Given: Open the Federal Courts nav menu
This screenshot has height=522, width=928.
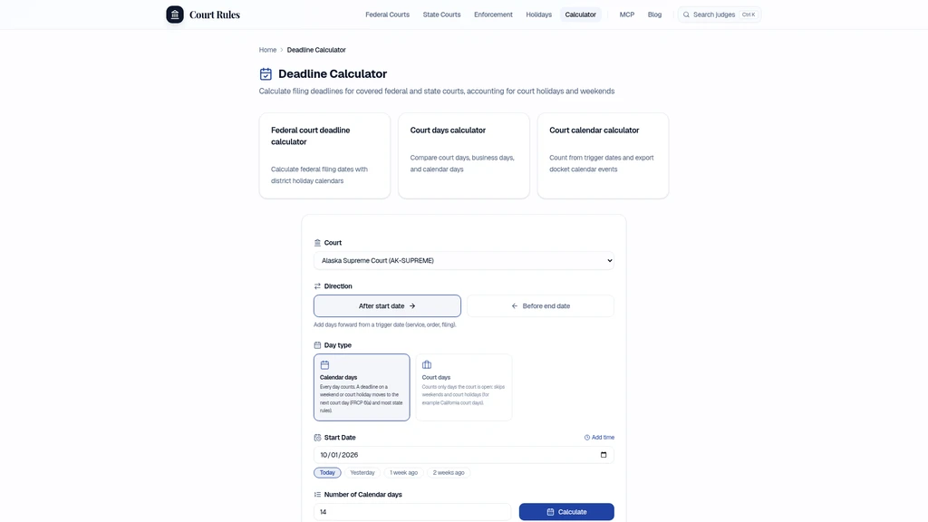Looking at the screenshot, I should click(387, 14).
